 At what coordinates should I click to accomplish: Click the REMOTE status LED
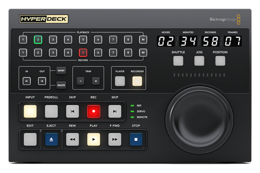pyautogui.click(x=132, y=117)
